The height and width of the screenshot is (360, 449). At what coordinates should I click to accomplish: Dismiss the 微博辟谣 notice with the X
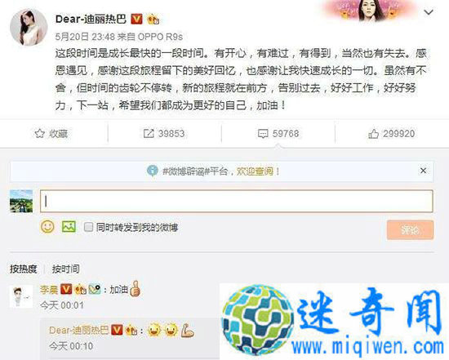[423, 171]
